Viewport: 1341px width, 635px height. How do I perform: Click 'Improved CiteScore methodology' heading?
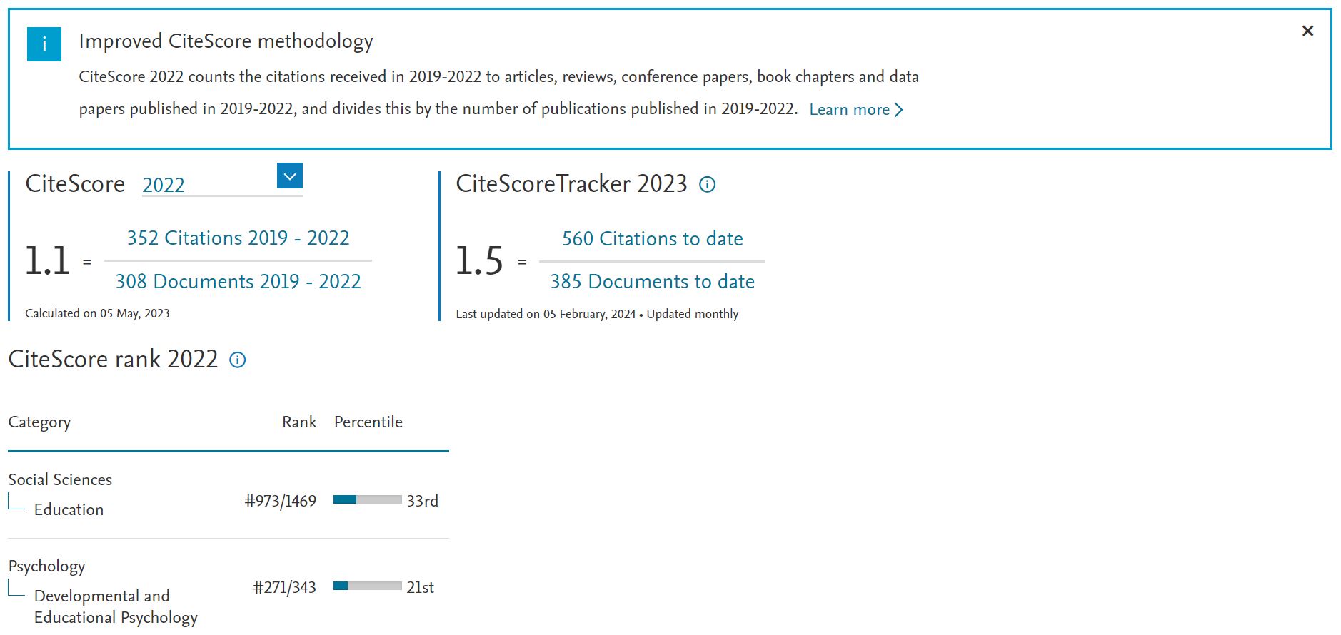tap(226, 41)
